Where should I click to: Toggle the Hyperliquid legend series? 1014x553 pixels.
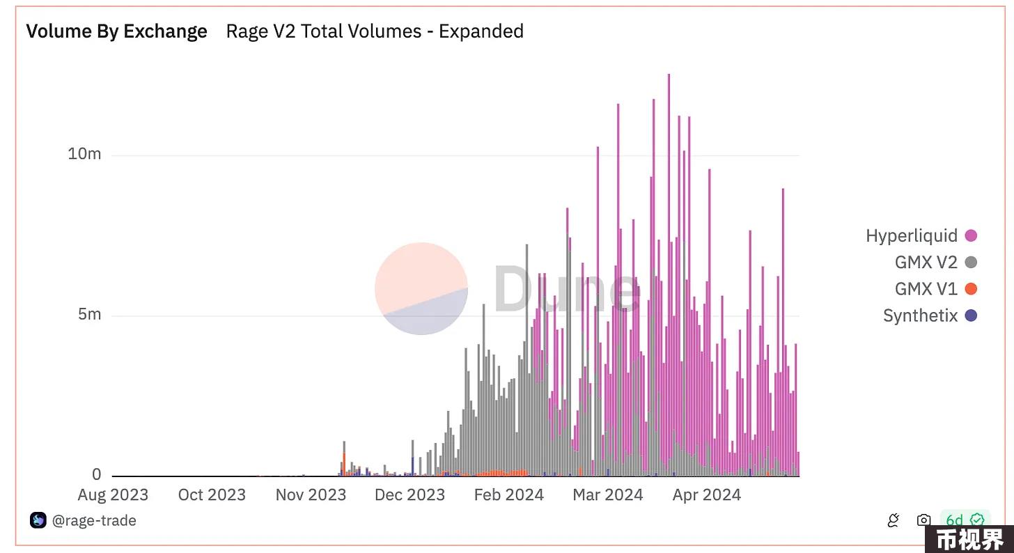click(x=921, y=235)
